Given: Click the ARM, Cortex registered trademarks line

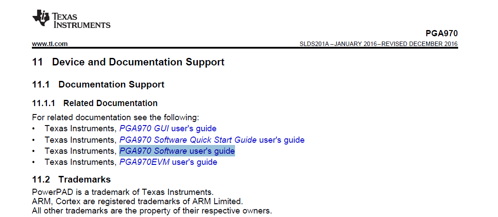Looking at the screenshot, I should pyautogui.click(x=138, y=202).
